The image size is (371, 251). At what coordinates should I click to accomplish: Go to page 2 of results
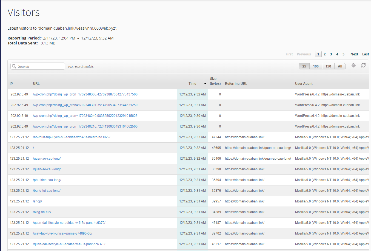click(x=325, y=54)
